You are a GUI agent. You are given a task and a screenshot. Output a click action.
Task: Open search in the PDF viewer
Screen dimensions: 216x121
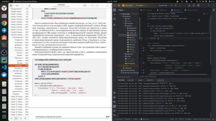tap(92, 6)
